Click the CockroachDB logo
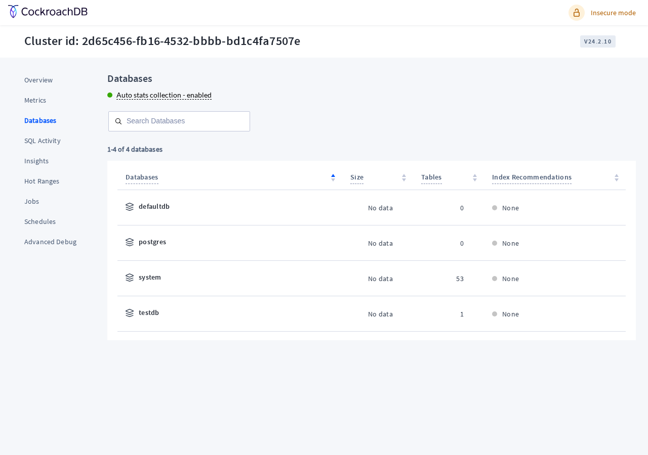The width and height of the screenshot is (648, 455). point(48,12)
